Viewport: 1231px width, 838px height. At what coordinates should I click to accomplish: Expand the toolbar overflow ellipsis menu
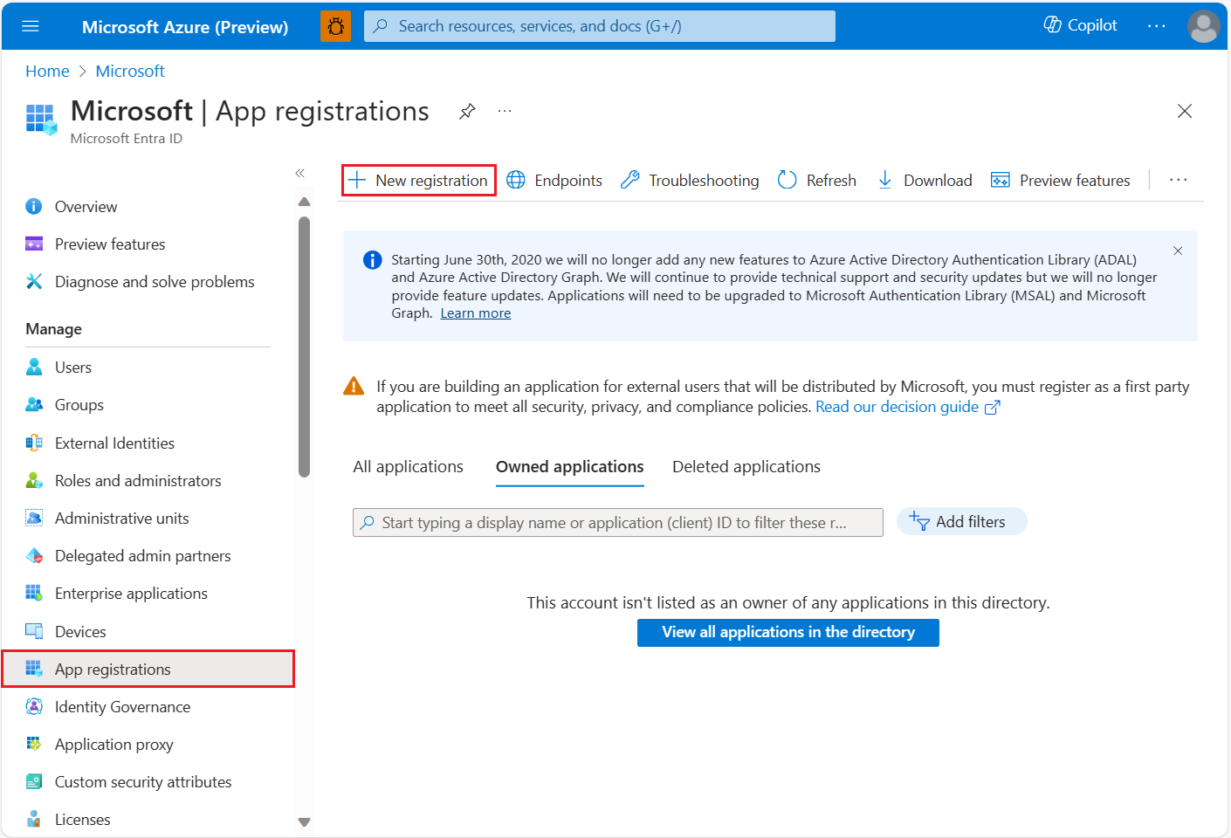pos(1178,180)
